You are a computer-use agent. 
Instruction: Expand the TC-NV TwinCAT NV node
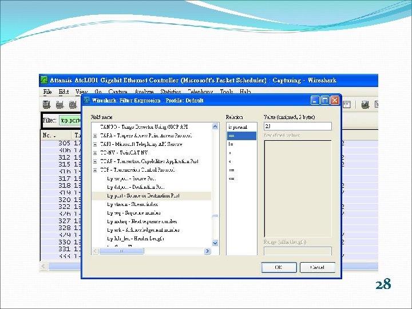point(95,153)
